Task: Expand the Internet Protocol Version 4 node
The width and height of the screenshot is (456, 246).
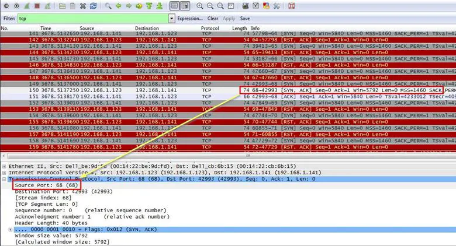Action: click(4, 173)
